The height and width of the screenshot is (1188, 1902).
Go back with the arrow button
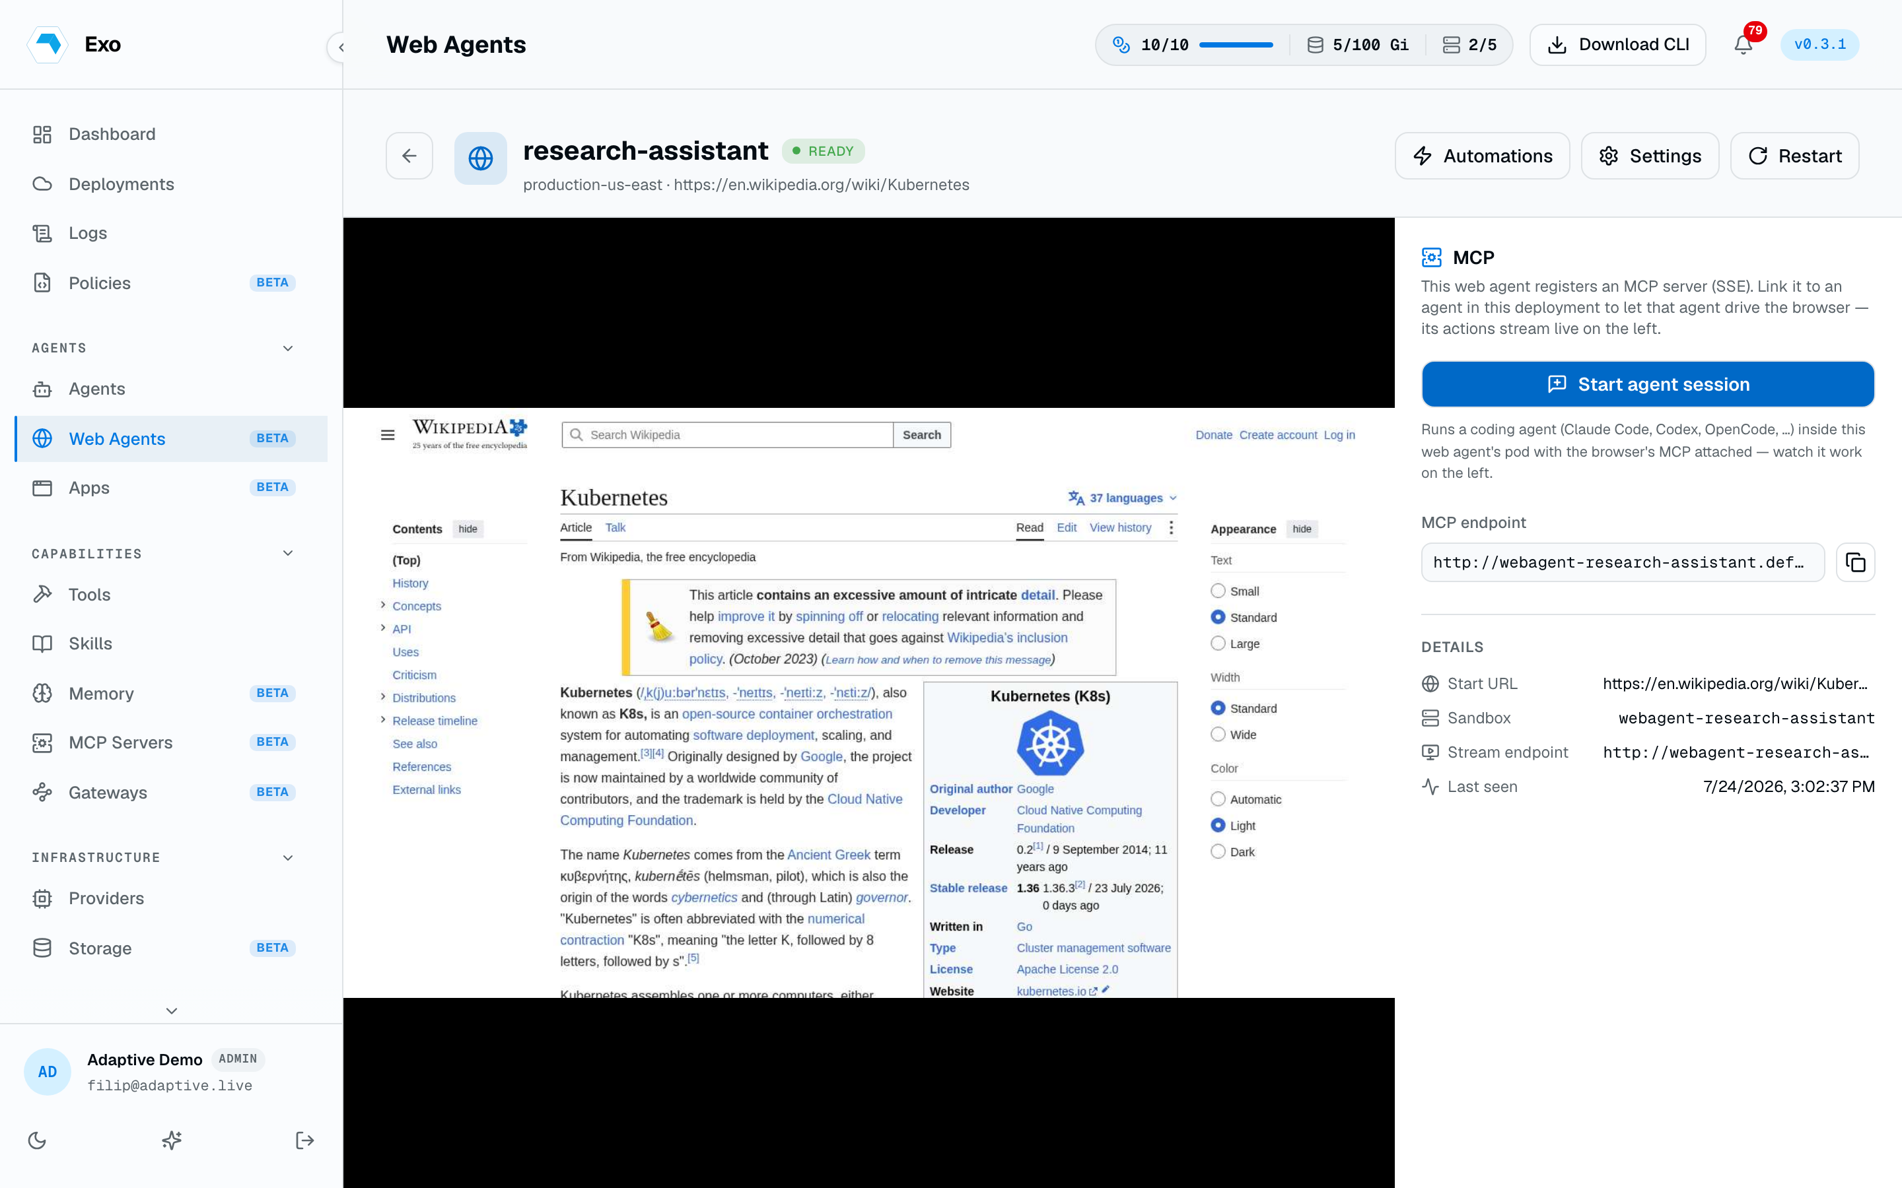[409, 156]
